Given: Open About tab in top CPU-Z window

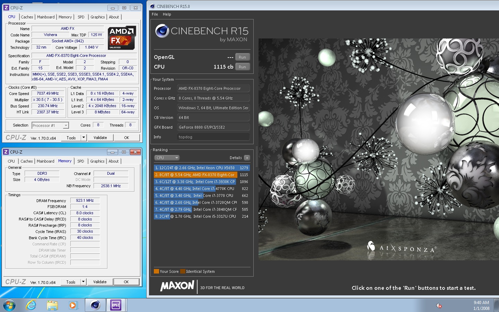Looking at the screenshot, I should tap(114, 17).
